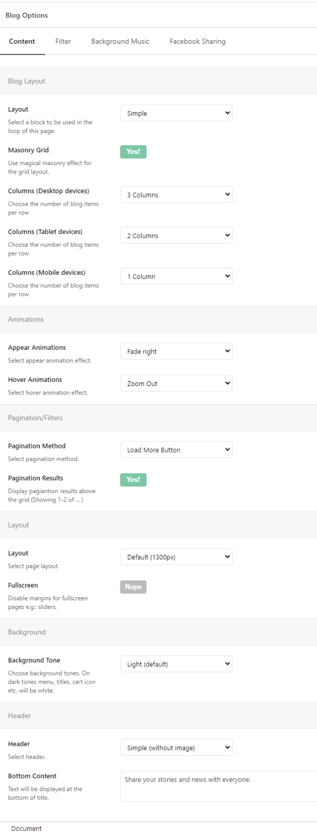Open the Pagination Method dropdown

click(177, 450)
